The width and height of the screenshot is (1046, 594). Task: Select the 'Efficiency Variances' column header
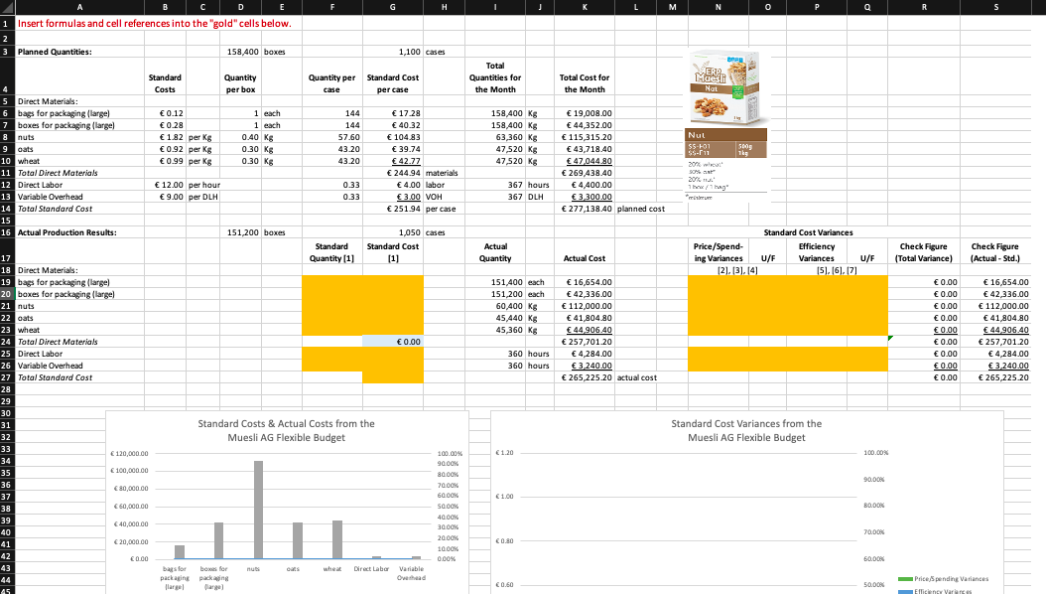(817, 252)
